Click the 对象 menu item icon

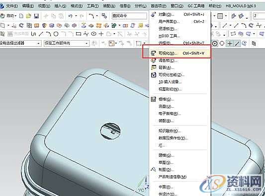coord(153,14)
